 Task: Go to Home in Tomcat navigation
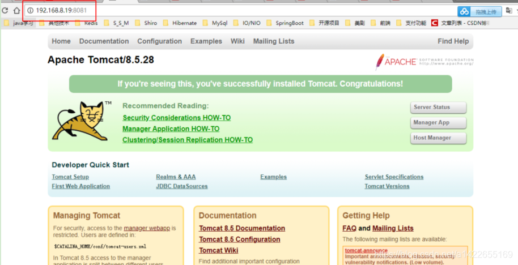pos(61,41)
